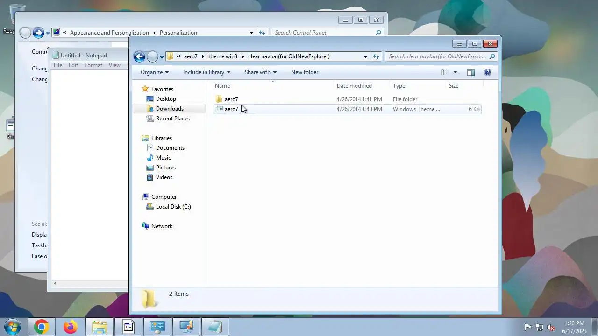Go forward in Control Panel window
598x336 pixels.
coord(38,33)
